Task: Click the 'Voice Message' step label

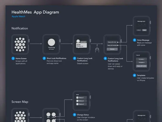Action: [143, 40]
